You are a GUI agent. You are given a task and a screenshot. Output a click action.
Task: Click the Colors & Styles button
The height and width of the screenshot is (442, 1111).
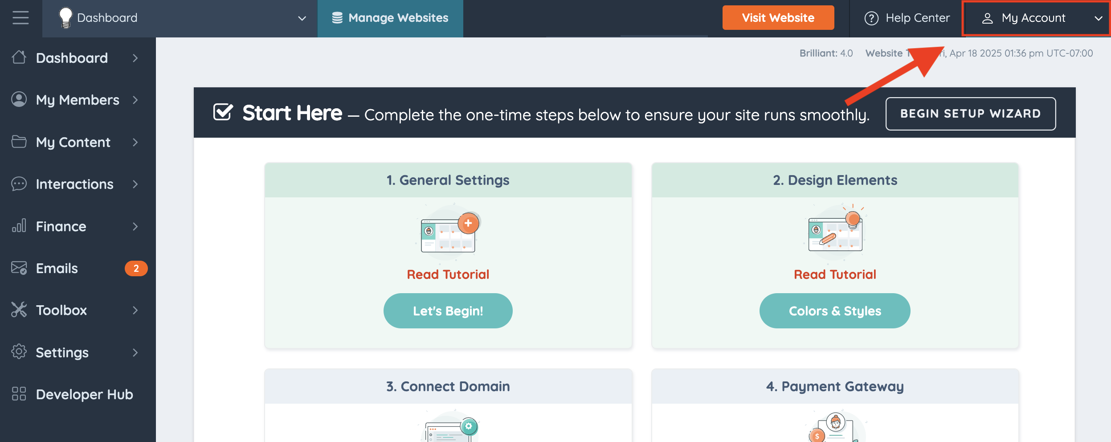(835, 311)
